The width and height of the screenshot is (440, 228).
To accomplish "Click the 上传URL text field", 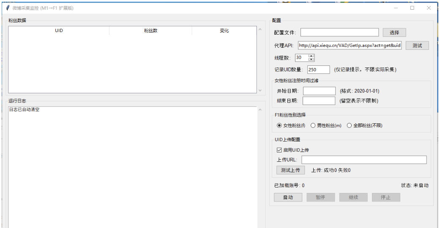I will (x=364, y=160).
